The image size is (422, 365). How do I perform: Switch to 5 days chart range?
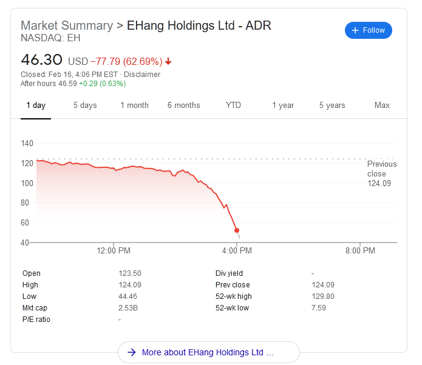[x=85, y=105]
